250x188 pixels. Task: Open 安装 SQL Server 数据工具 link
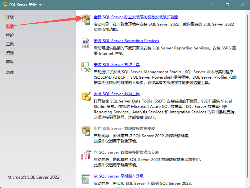click(x=117, y=94)
